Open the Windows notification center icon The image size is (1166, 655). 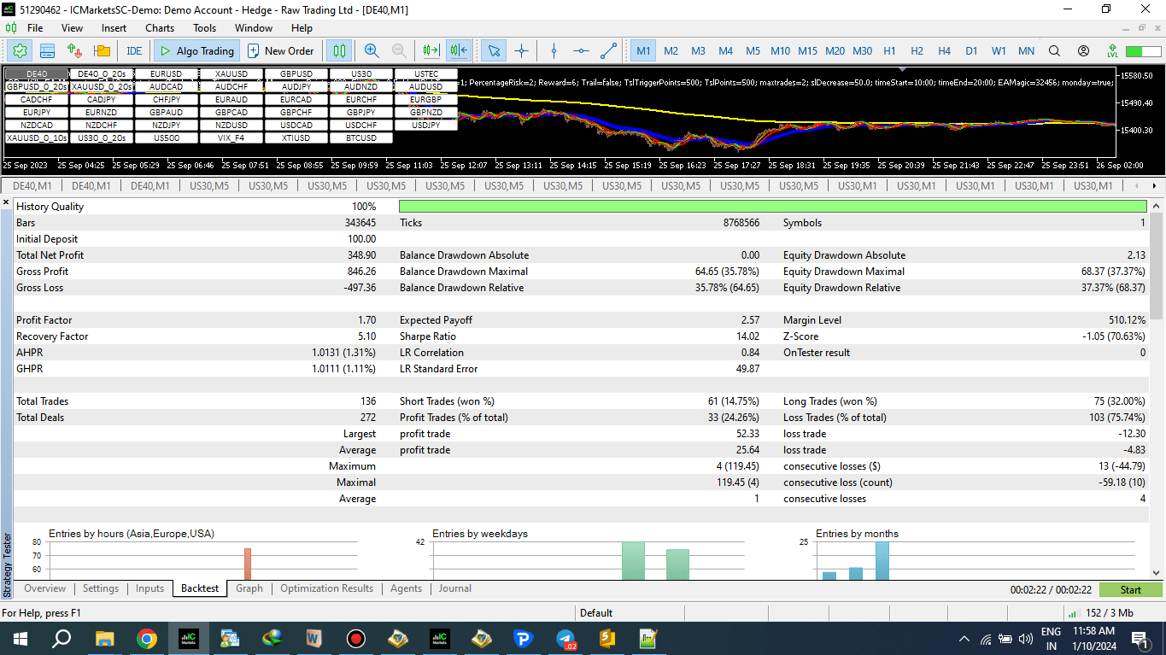[1140, 639]
